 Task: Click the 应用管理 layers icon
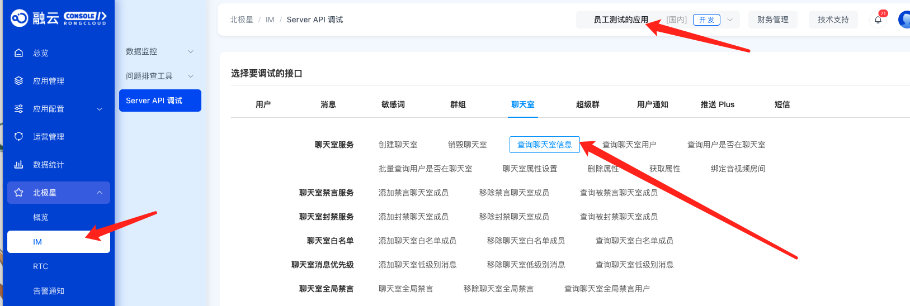click(18, 81)
